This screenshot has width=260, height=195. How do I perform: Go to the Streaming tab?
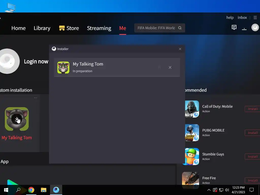pos(99,28)
